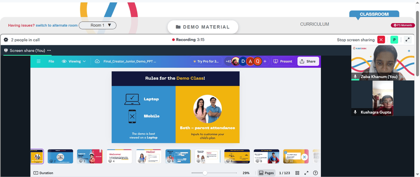Open DEMO MATERIAL folder button
The image size is (420, 177).
[x=203, y=27]
